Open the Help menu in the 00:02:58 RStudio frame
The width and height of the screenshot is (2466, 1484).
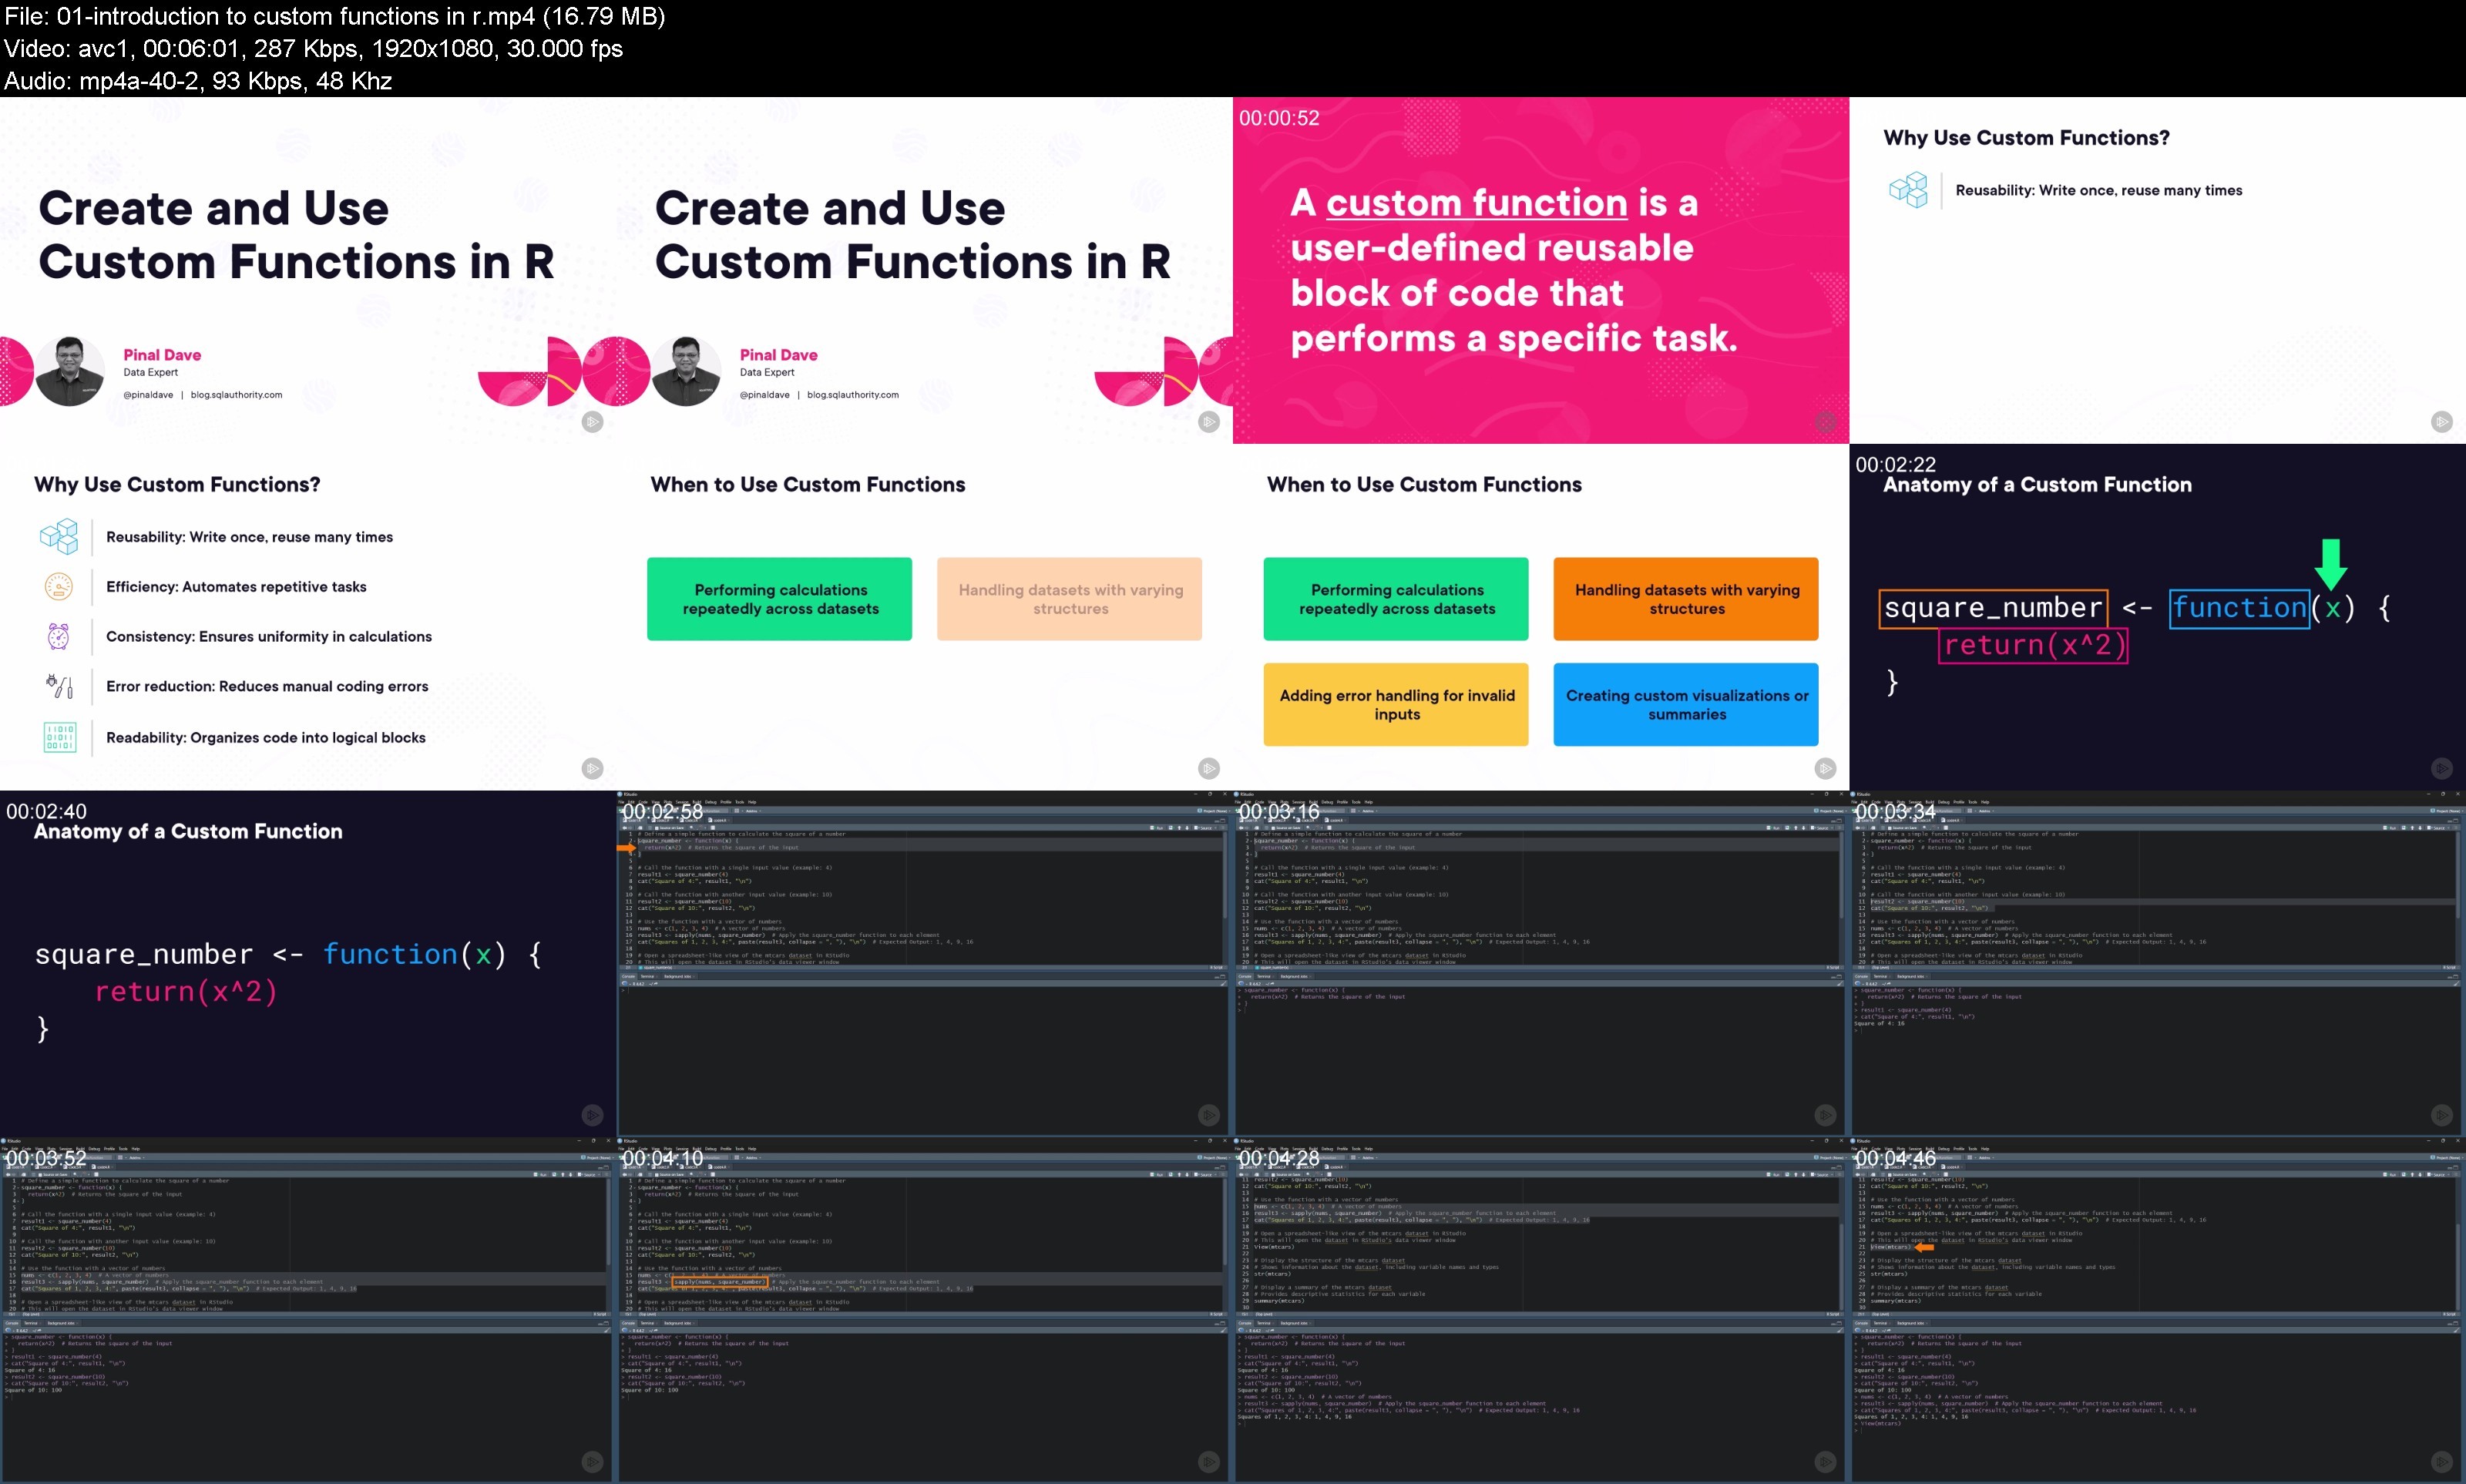pyautogui.click(x=752, y=802)
